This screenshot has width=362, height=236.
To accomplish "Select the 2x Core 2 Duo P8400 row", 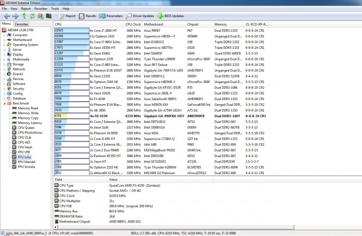I will 161,150.
